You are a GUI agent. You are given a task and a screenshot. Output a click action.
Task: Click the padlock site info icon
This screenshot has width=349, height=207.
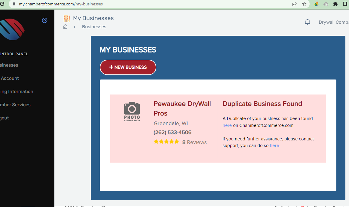tap(14, 4)
